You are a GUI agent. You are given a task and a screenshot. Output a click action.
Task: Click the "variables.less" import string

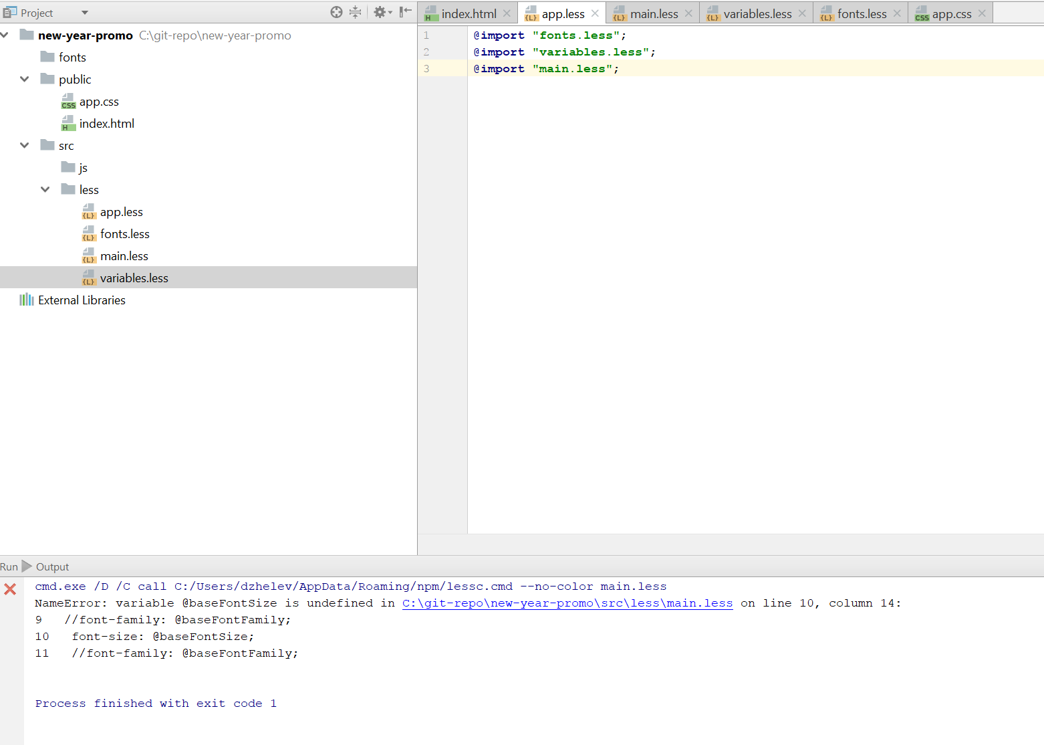tap(591, 52)
